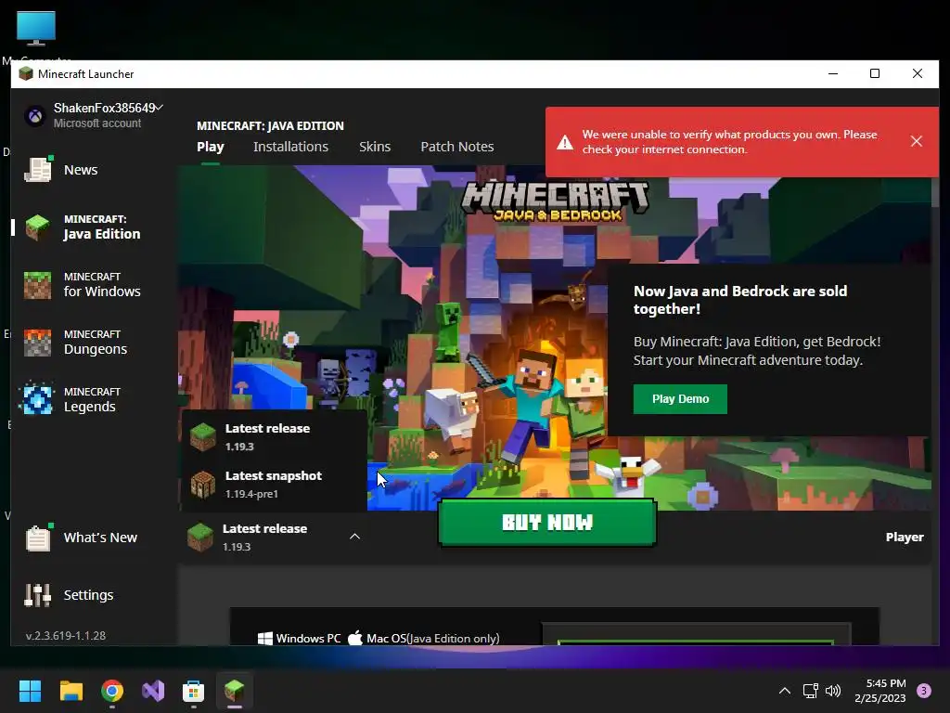Click the Minecraft Java & Bedrock logo
The image size is (950, 713).
(x=556, y=201)
